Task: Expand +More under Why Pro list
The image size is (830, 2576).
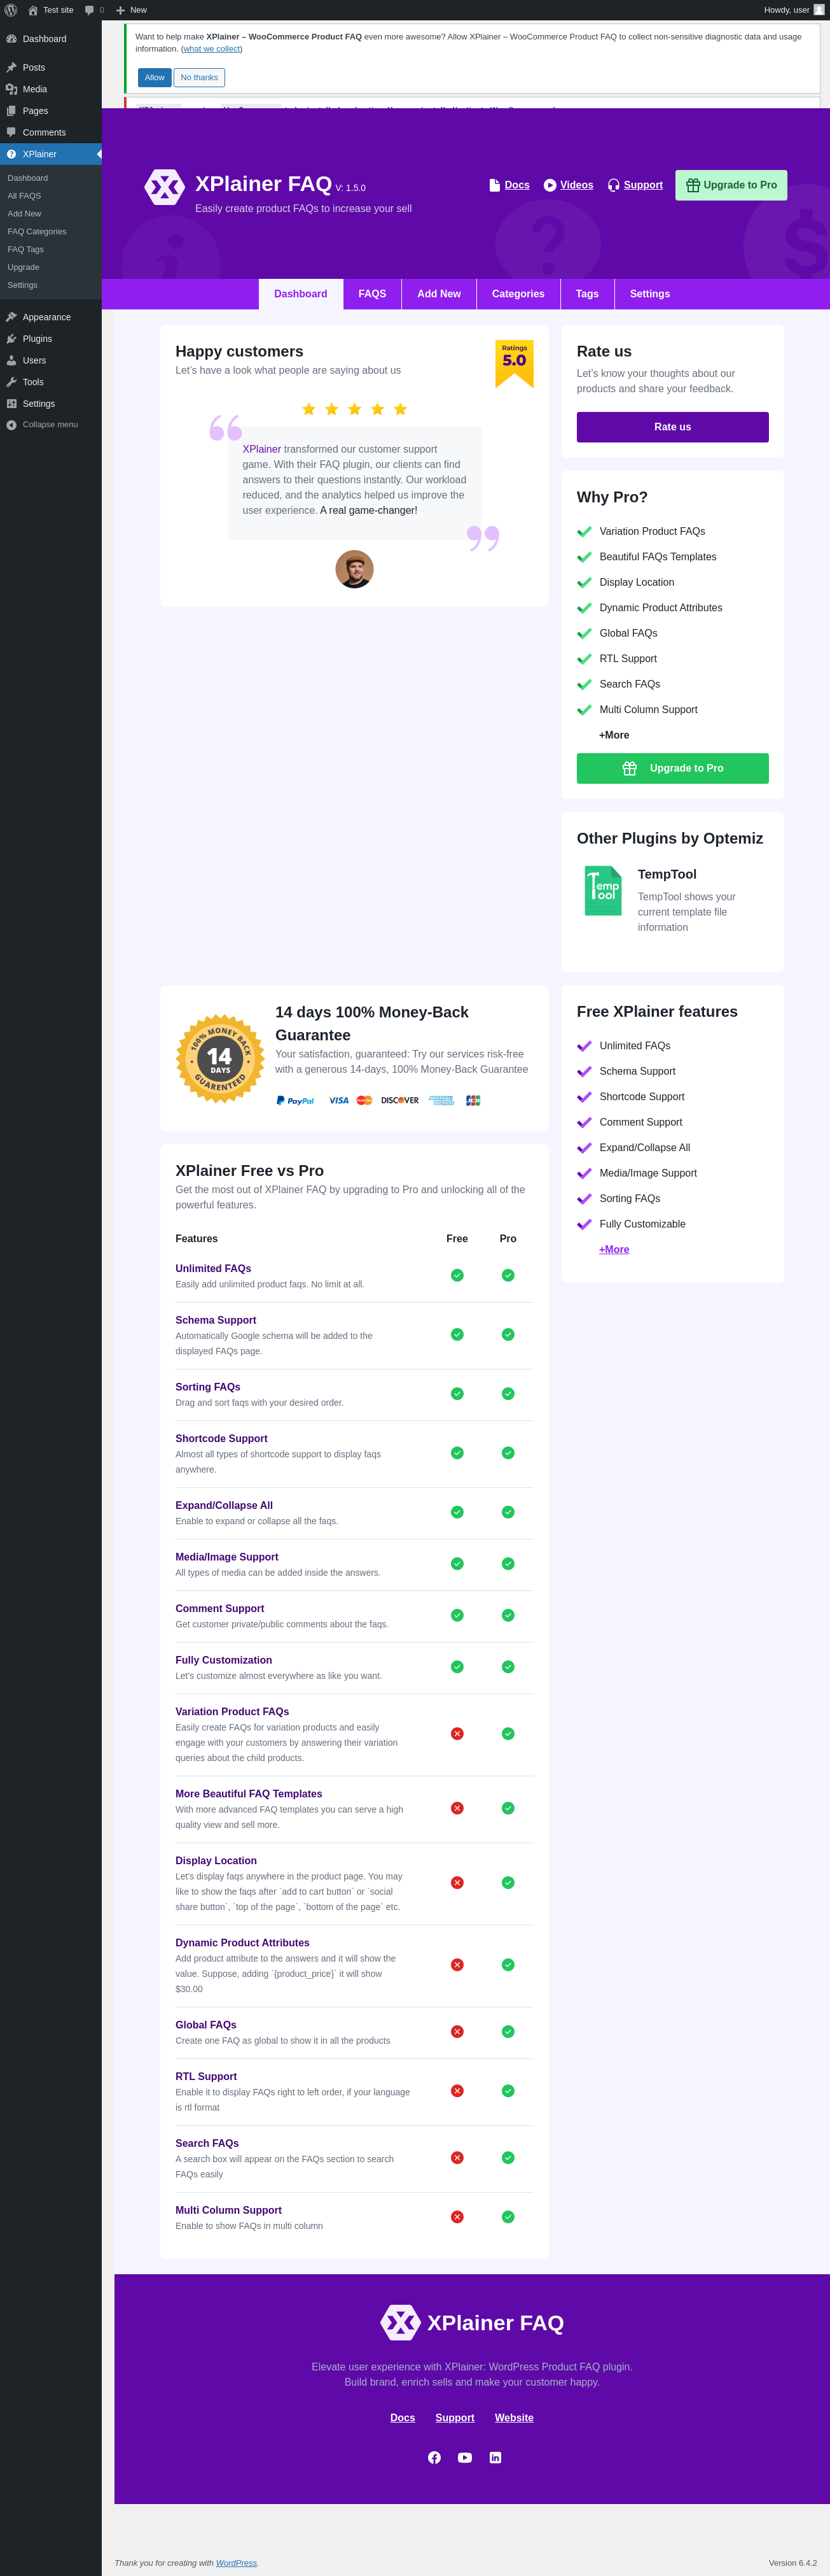Action: pos(614,735)
